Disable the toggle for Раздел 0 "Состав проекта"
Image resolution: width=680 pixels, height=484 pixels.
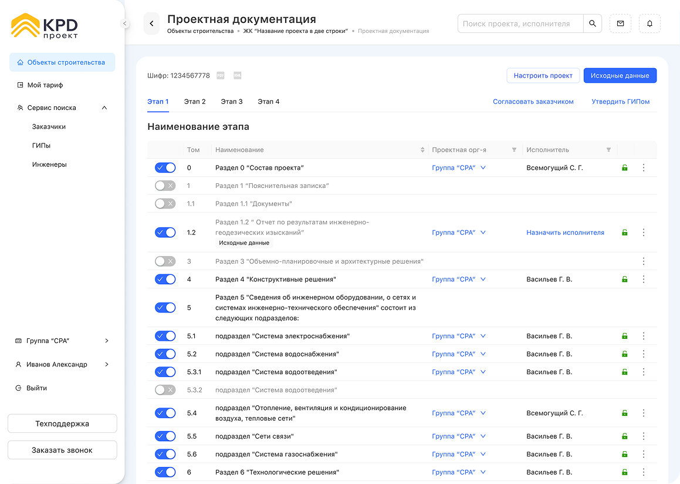click(x=165, y=168)
